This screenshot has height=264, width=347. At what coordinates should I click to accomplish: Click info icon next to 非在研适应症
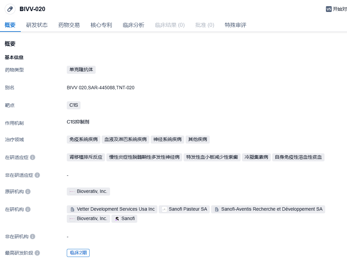(x=37, y=175)
